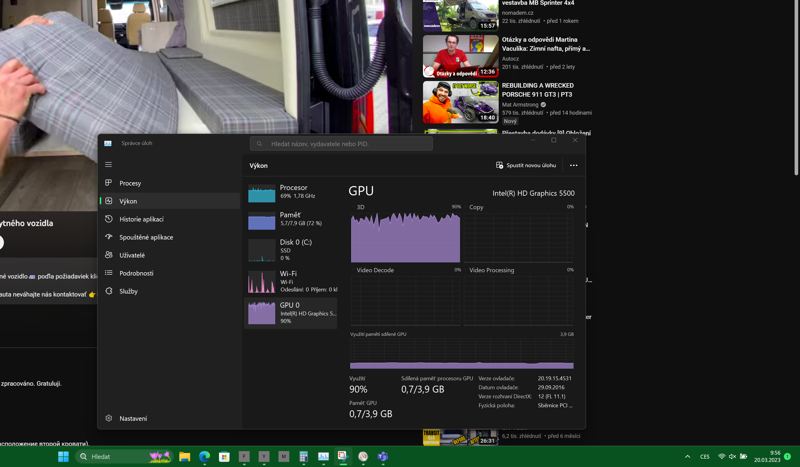
Task: Open Microsoft Edge from the taskbar
Action: point(205,456)
